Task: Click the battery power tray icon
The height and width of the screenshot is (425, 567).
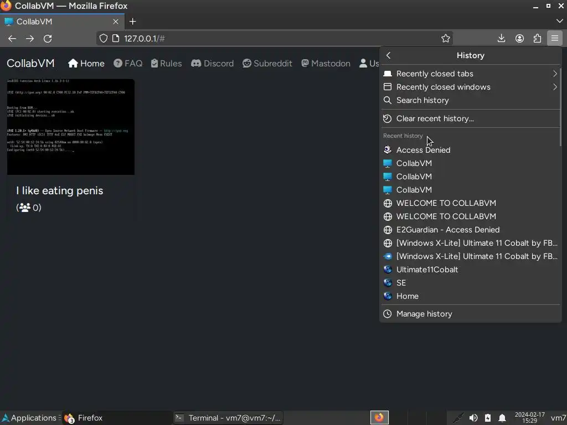Action: [x=488, y=418]
